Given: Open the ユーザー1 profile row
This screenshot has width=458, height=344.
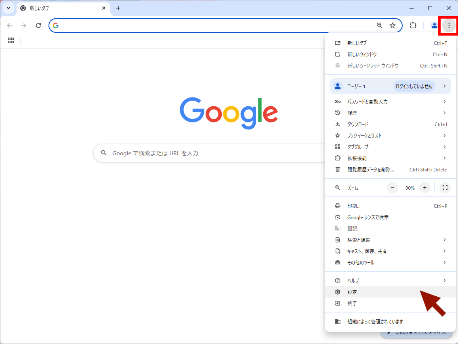Looking at the screenshot, I should coord(391,86).
